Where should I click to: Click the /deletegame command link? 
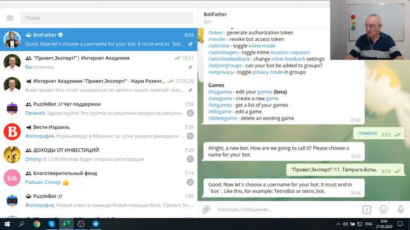pyautogui.click(x=222, y=118)
